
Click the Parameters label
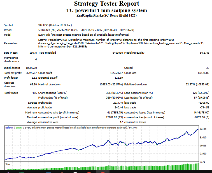coord(11,43)
